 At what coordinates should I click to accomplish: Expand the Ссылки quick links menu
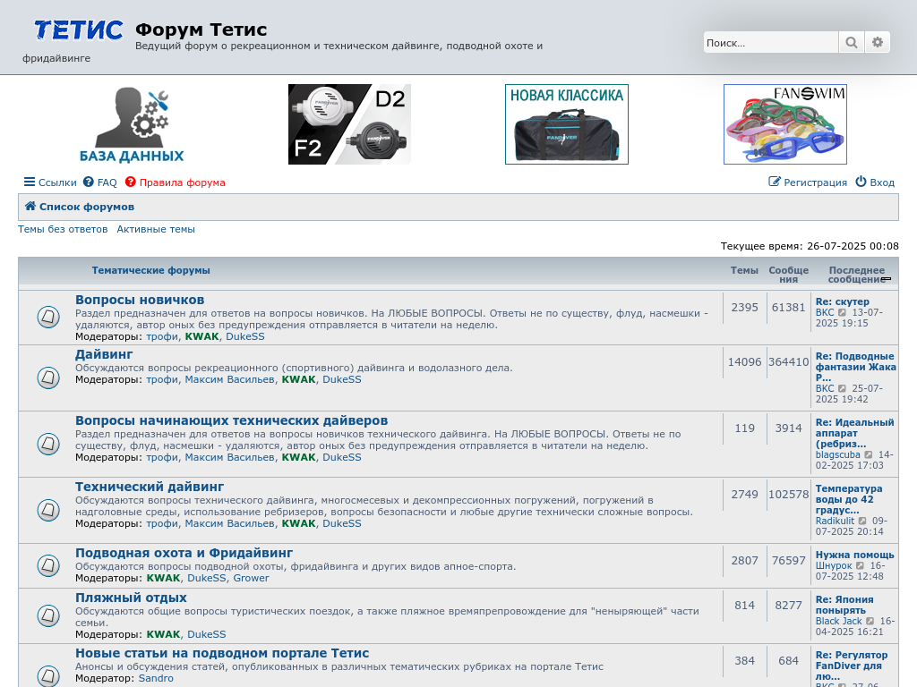point(50,182)
